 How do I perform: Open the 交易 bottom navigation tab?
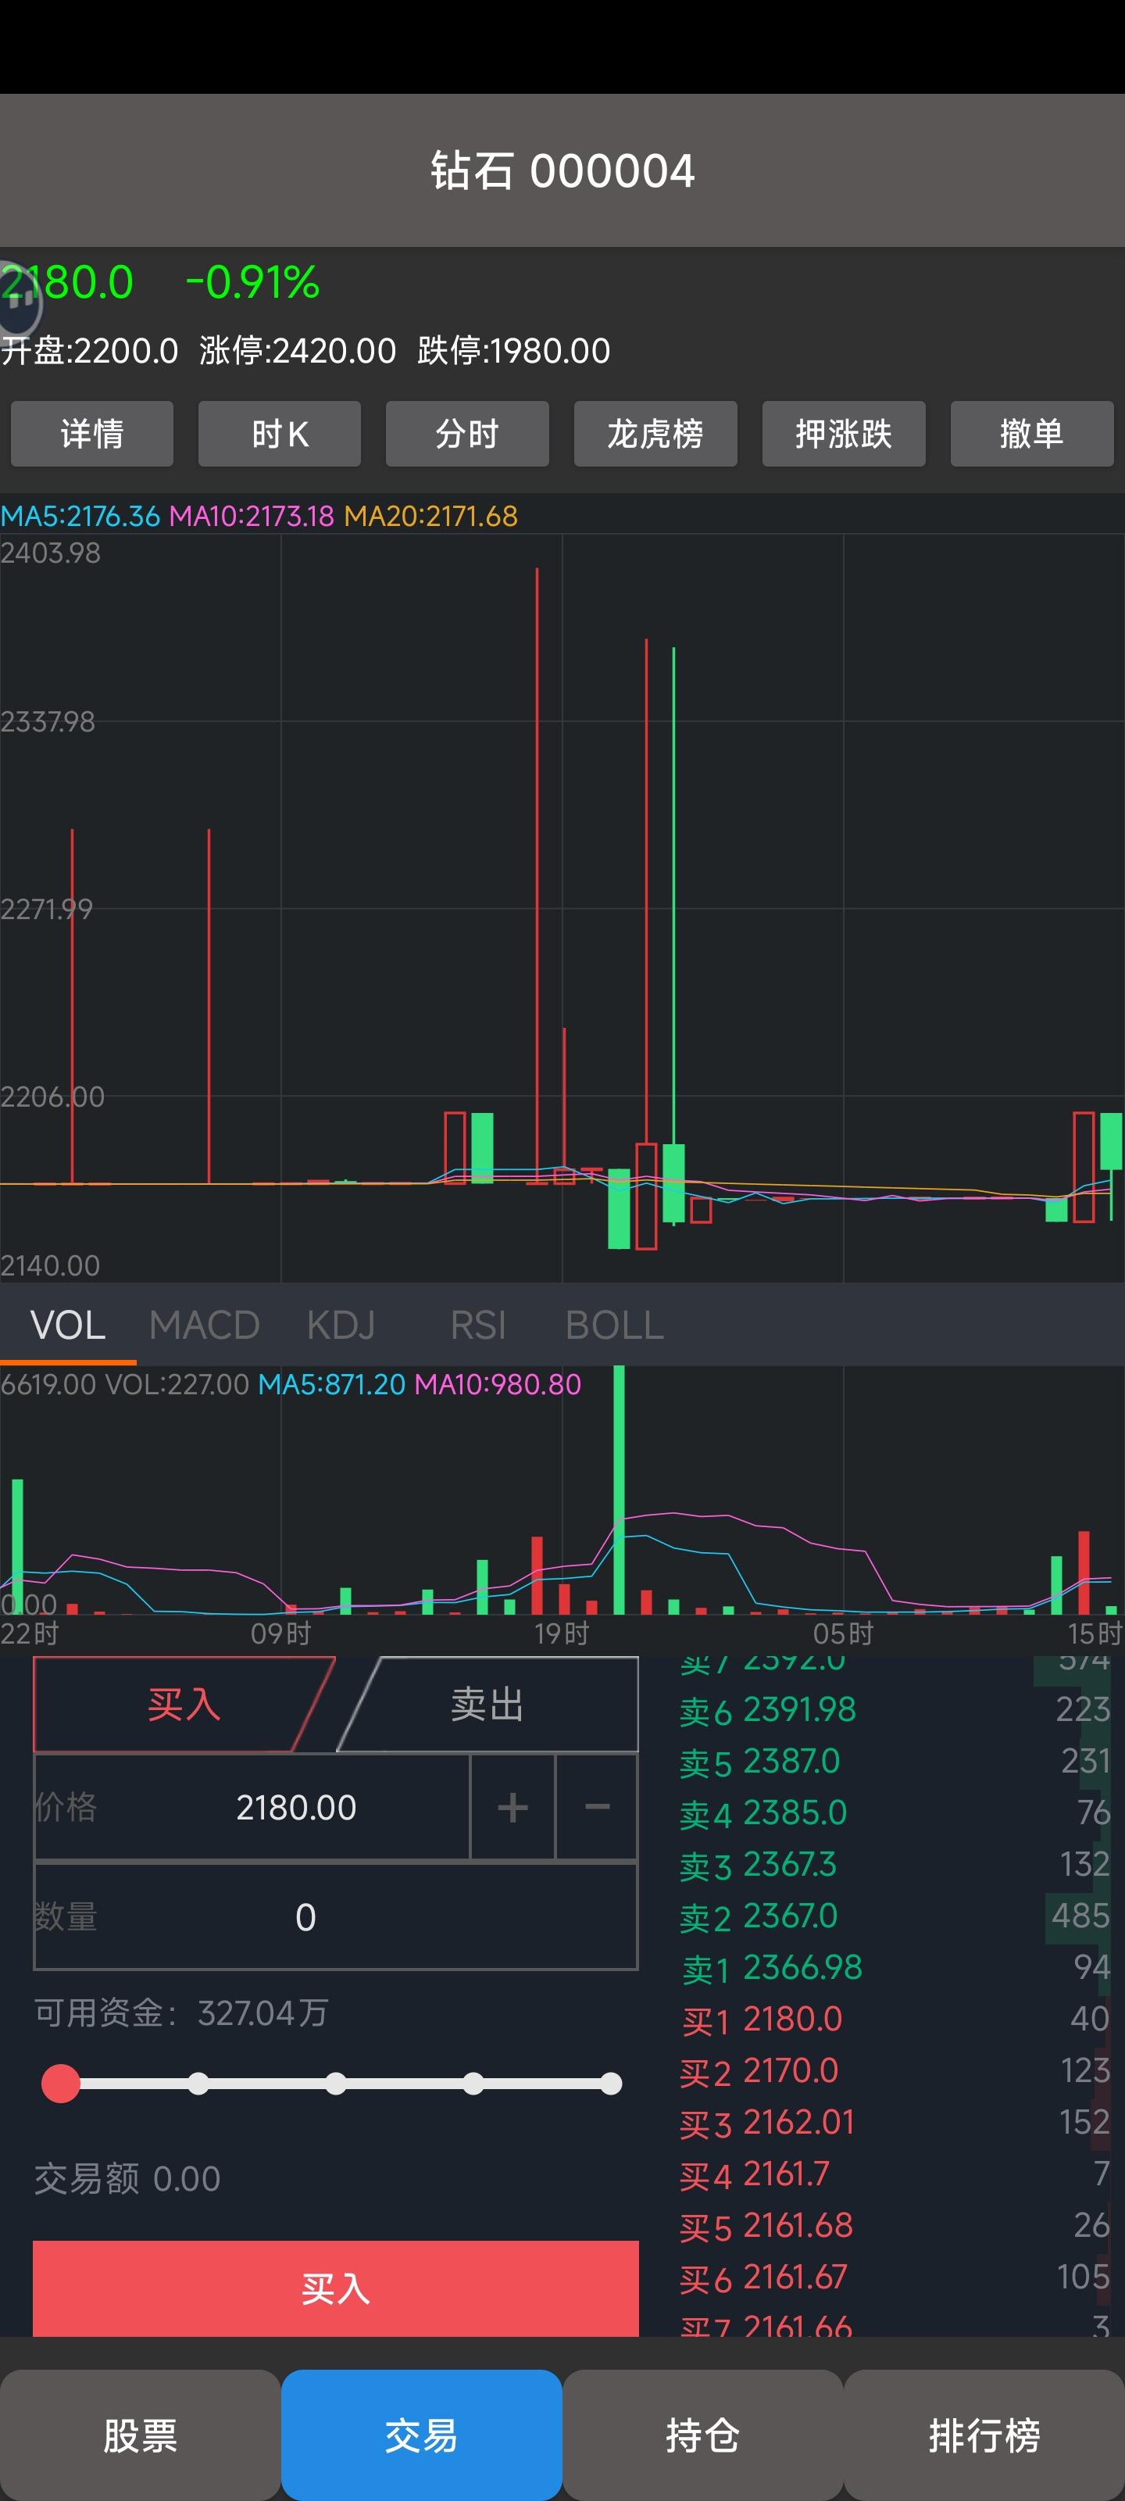(421, 2435)
